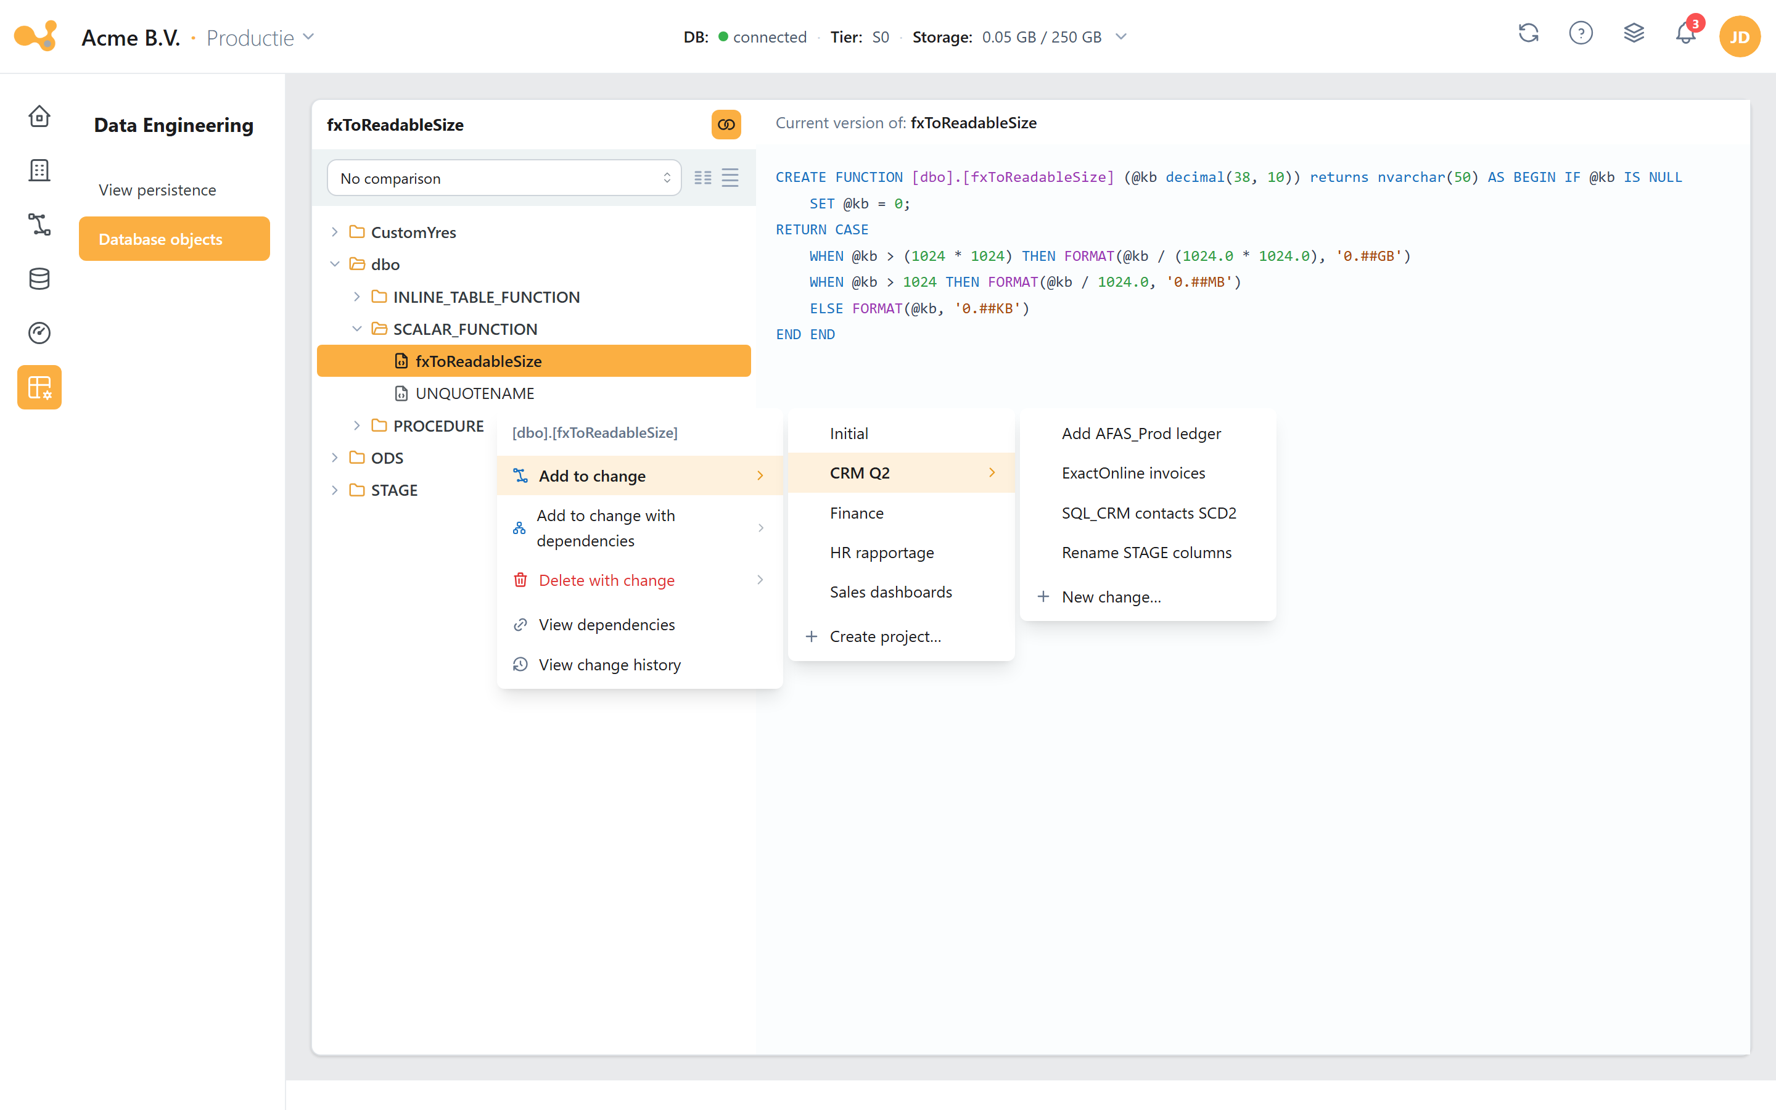Viewport: 1776px width, 1110px height.
Task: Click the Acme B.V. organization name
Action: (x=131, y=38)
